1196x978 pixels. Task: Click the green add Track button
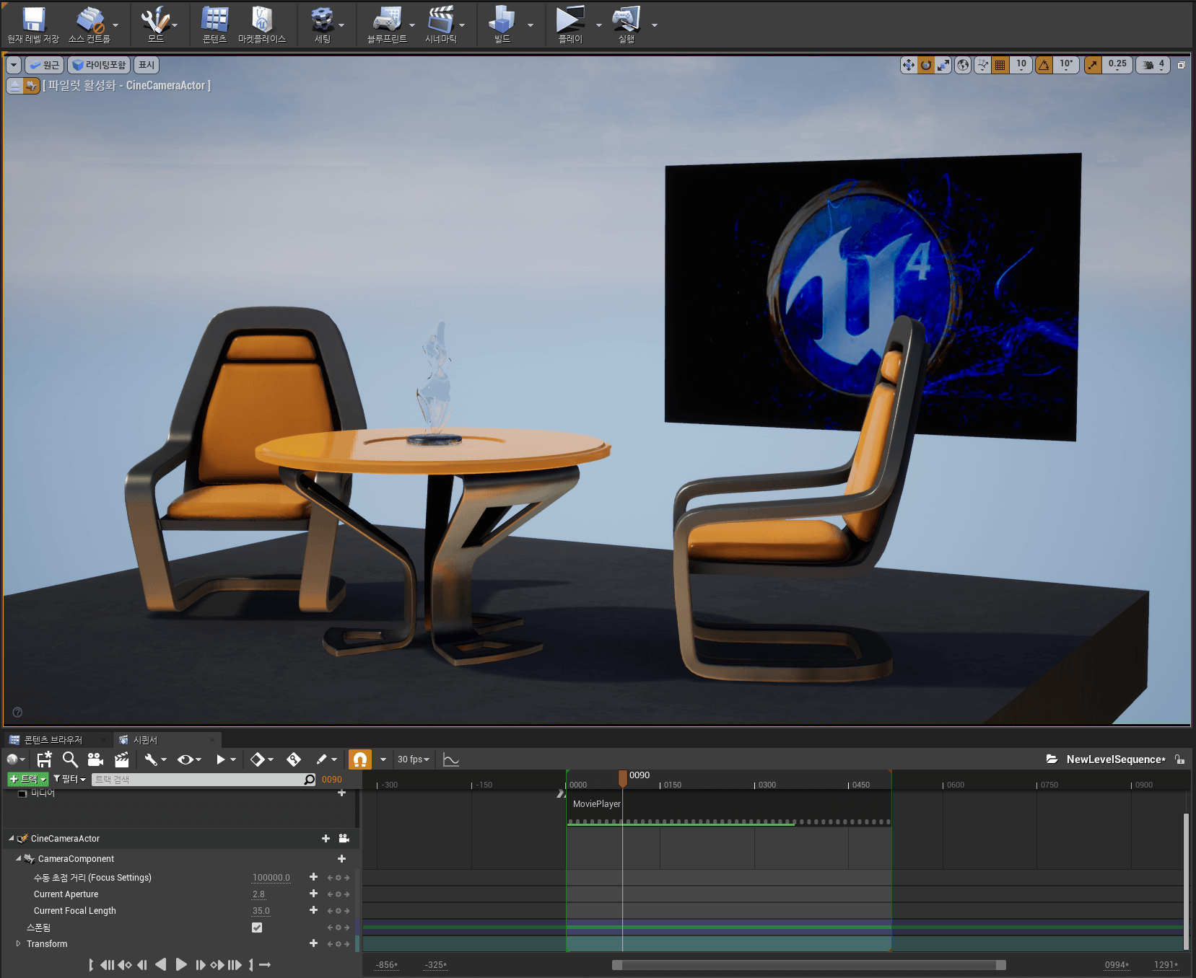27,779
